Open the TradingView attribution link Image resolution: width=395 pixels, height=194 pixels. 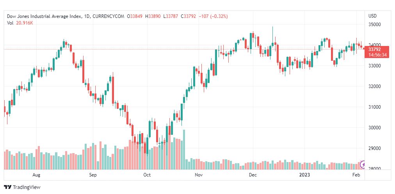[x=22, y=187]
